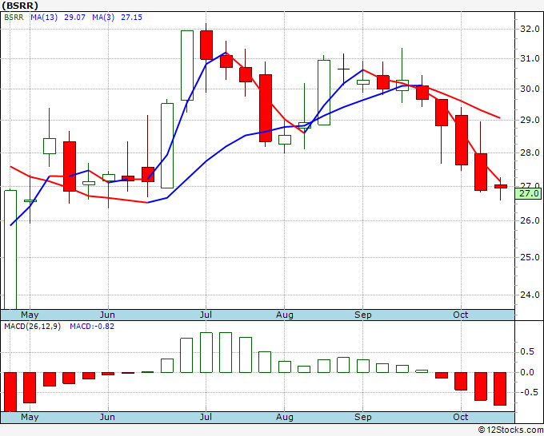Click May on the MACD panel time axis
The width and height of the screenshot is (544, 436).
pos(30,417)
